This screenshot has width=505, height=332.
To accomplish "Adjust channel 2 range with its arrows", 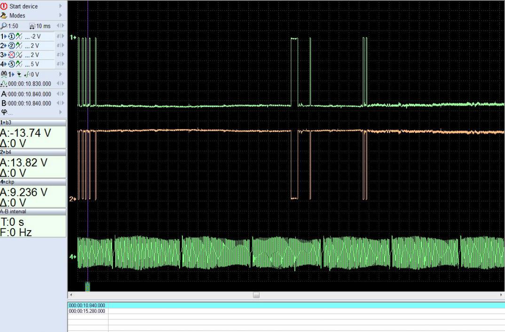I will [61, 46].
